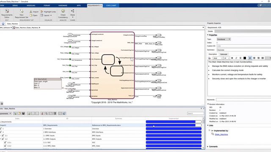The width and height of the screenshot is (271, 152).
Task: Open the breadcrumb path dropdown arrow
Action: pyautogui.click(x=203, y=27)
